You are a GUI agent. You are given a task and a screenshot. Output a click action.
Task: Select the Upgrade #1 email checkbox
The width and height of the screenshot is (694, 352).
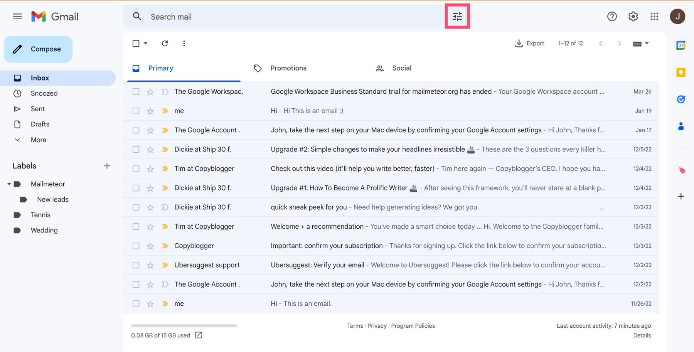point(136,188)
